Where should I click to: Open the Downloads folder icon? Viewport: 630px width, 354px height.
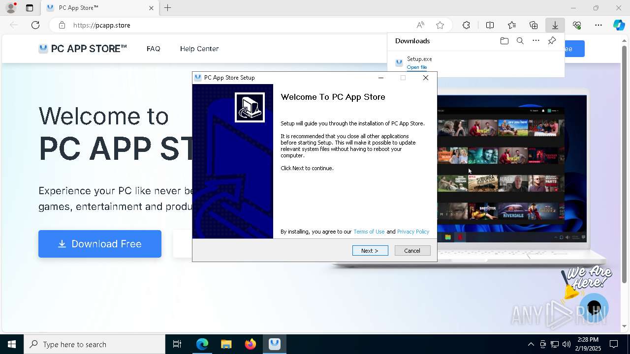tap(504, 41)
